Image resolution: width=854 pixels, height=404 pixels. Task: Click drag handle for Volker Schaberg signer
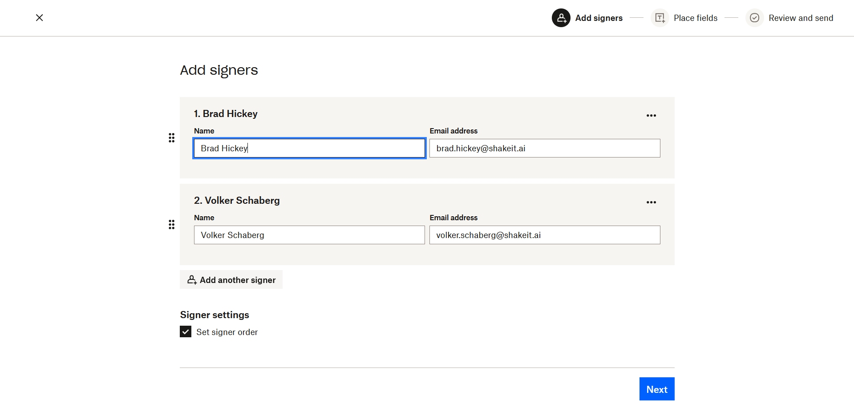click(x=172, y=225)
